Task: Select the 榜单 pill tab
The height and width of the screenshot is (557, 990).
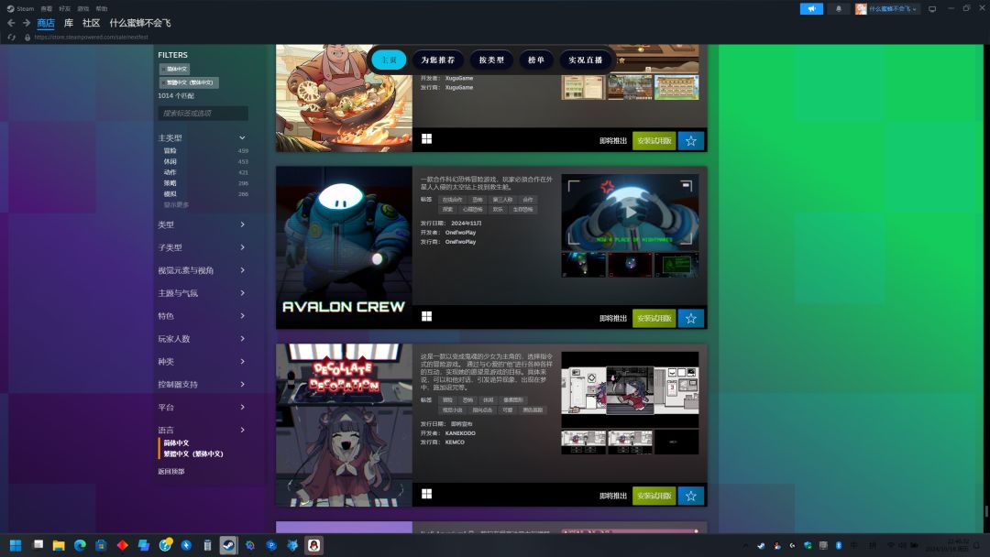Action: point(536,60)
